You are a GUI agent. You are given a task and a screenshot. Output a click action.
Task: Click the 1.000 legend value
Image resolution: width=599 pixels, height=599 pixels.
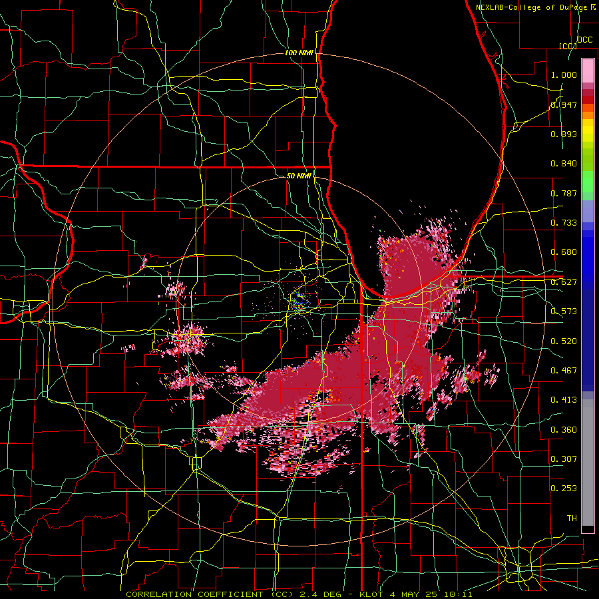[564, 75]
